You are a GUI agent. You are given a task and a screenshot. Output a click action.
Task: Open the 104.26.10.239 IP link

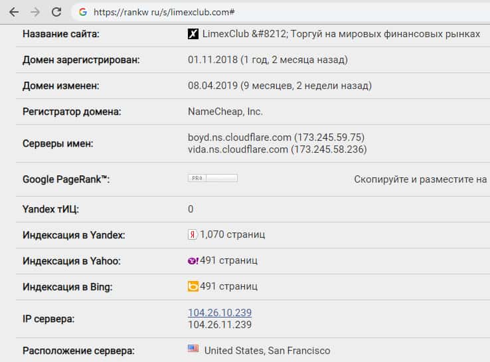pyautogui.click(x=220, y=313)
